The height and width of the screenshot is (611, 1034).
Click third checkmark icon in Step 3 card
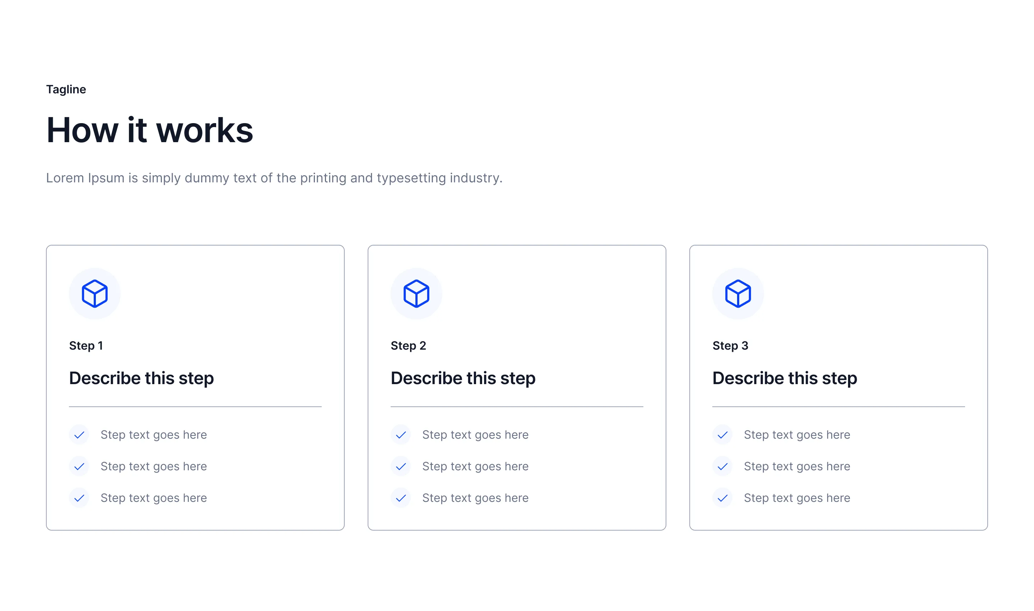coord(722,498)
